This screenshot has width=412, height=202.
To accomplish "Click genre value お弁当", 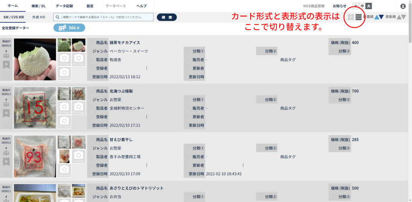I will 115,197.
